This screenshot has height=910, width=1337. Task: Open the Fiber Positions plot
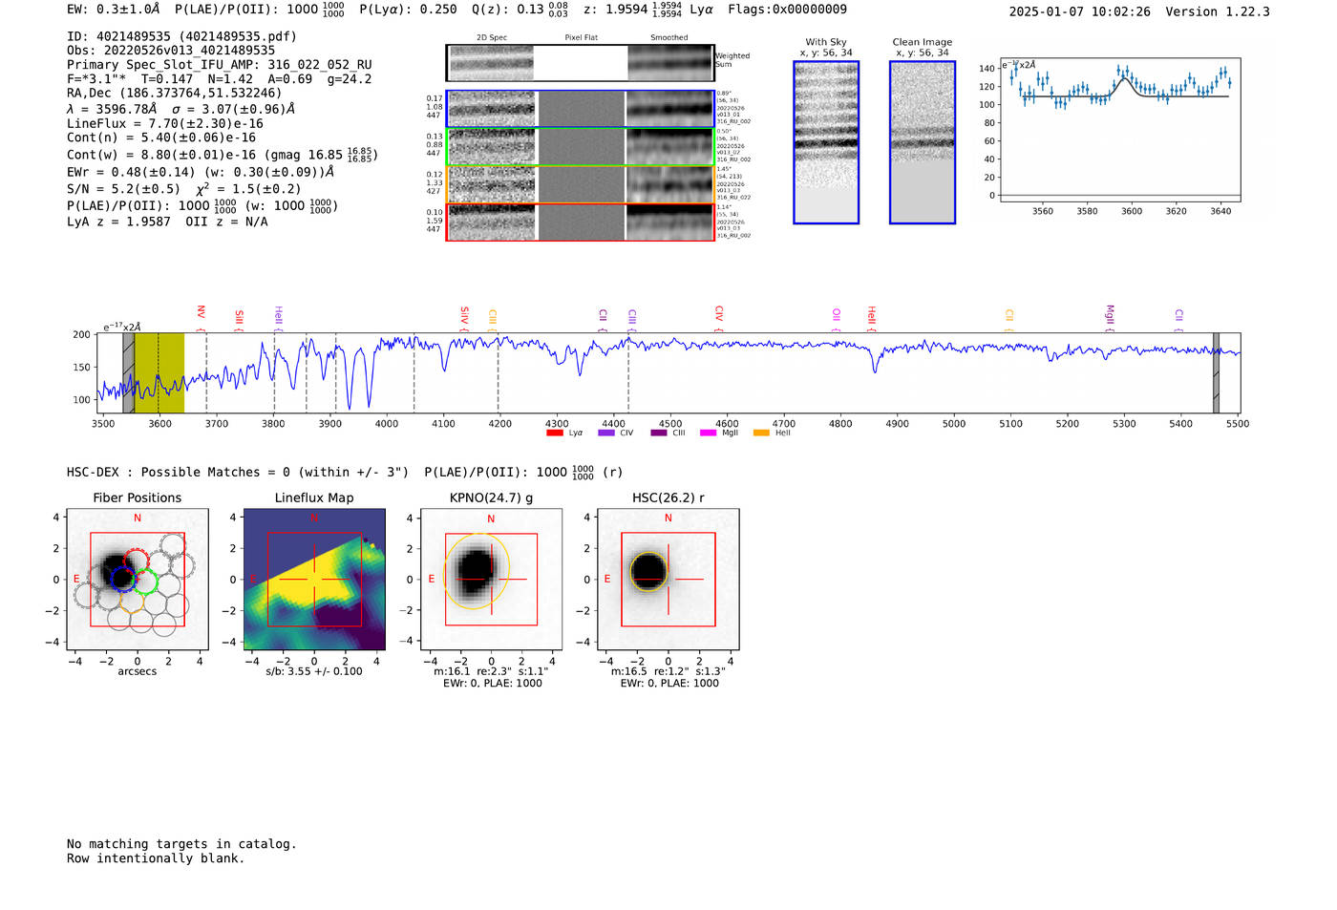[138, 580]
